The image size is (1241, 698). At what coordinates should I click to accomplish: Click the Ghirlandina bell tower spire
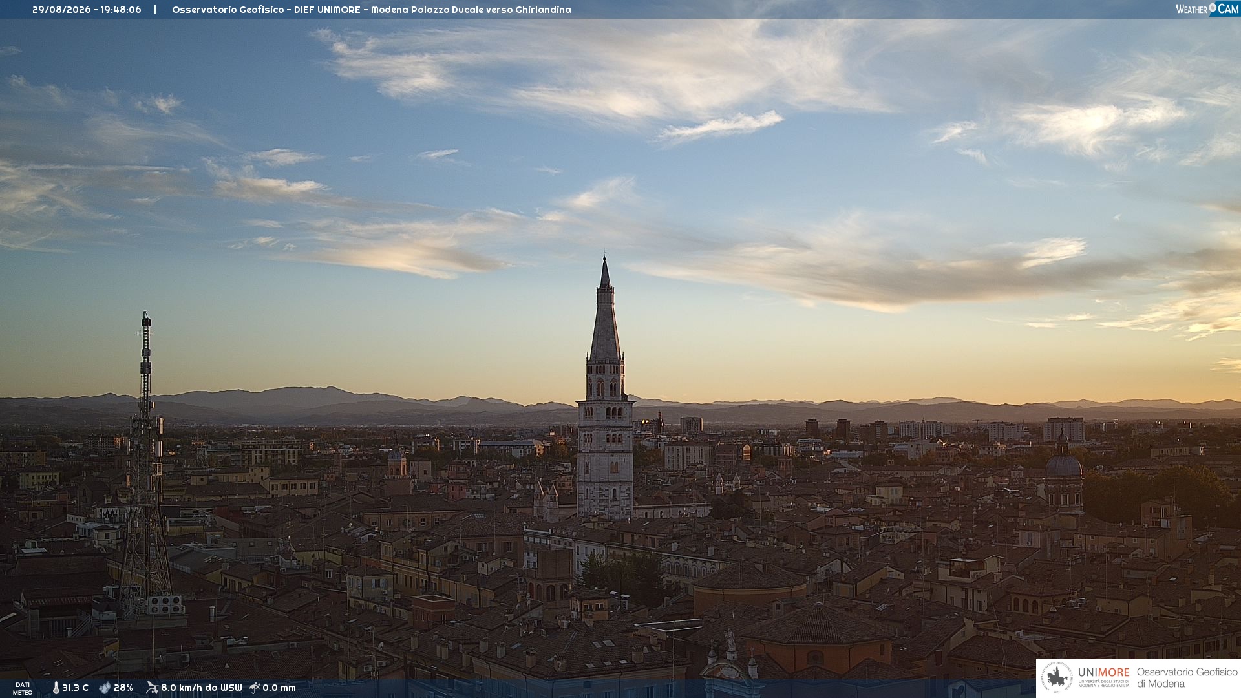click(605, 310)
